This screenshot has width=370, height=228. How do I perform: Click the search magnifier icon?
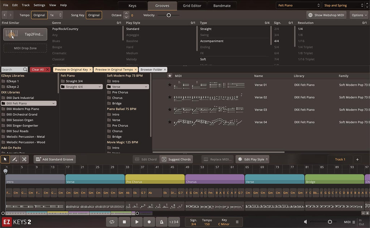pyautogui.click(x=25, y=69)
